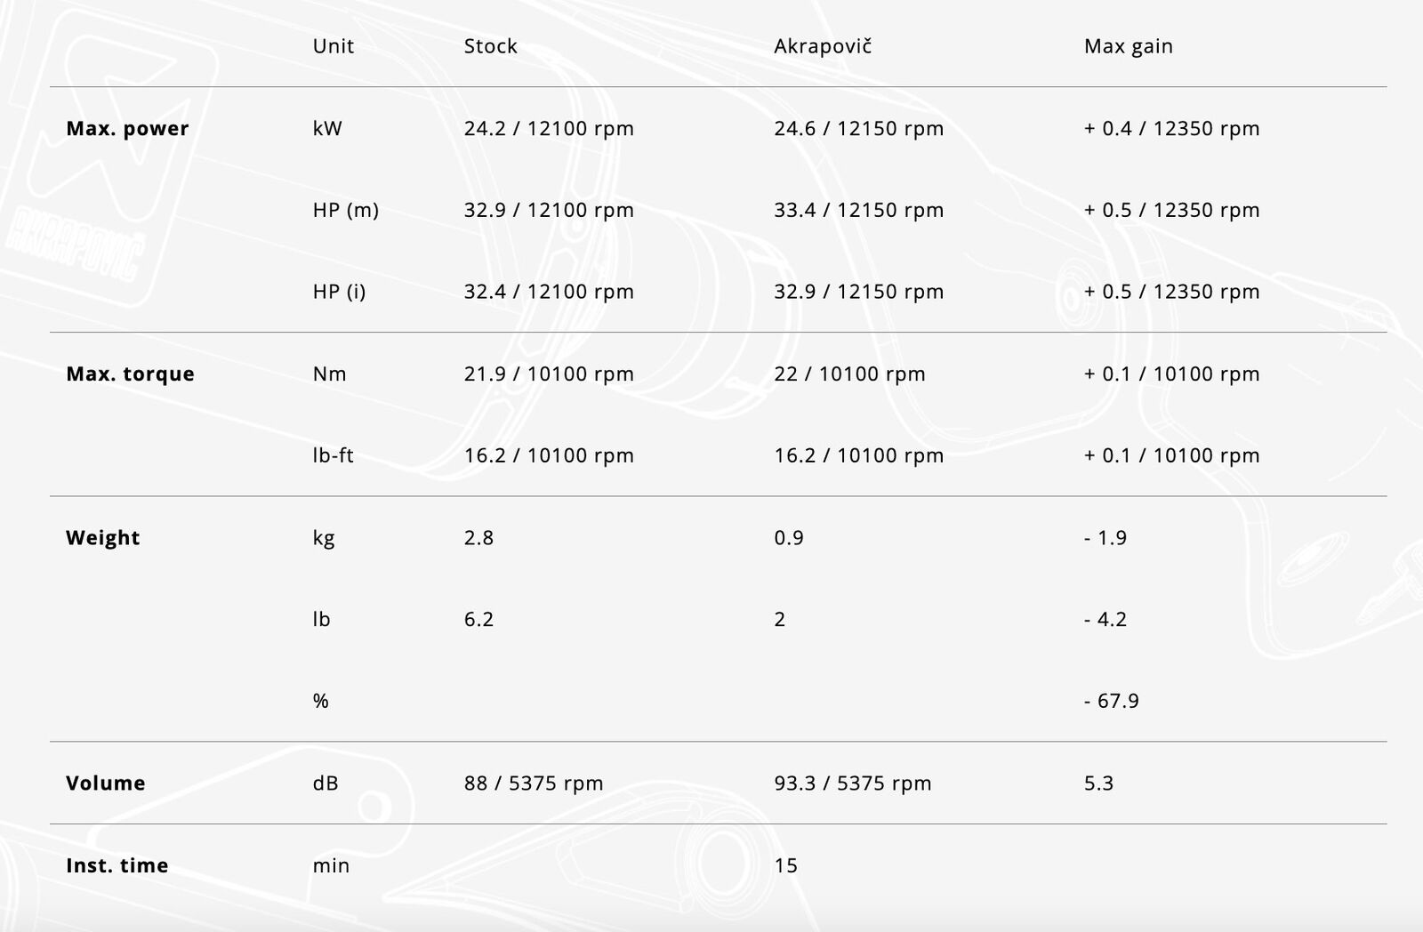
Task: Click Akrapovič torque value 22 / 10100 rpm
Action: pyautogui.click(x=849, y=374)
